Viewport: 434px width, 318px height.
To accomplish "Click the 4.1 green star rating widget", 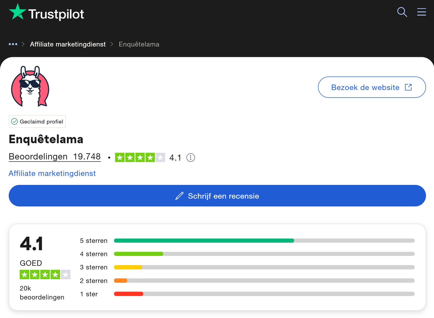I will click(x=140, y=157).
